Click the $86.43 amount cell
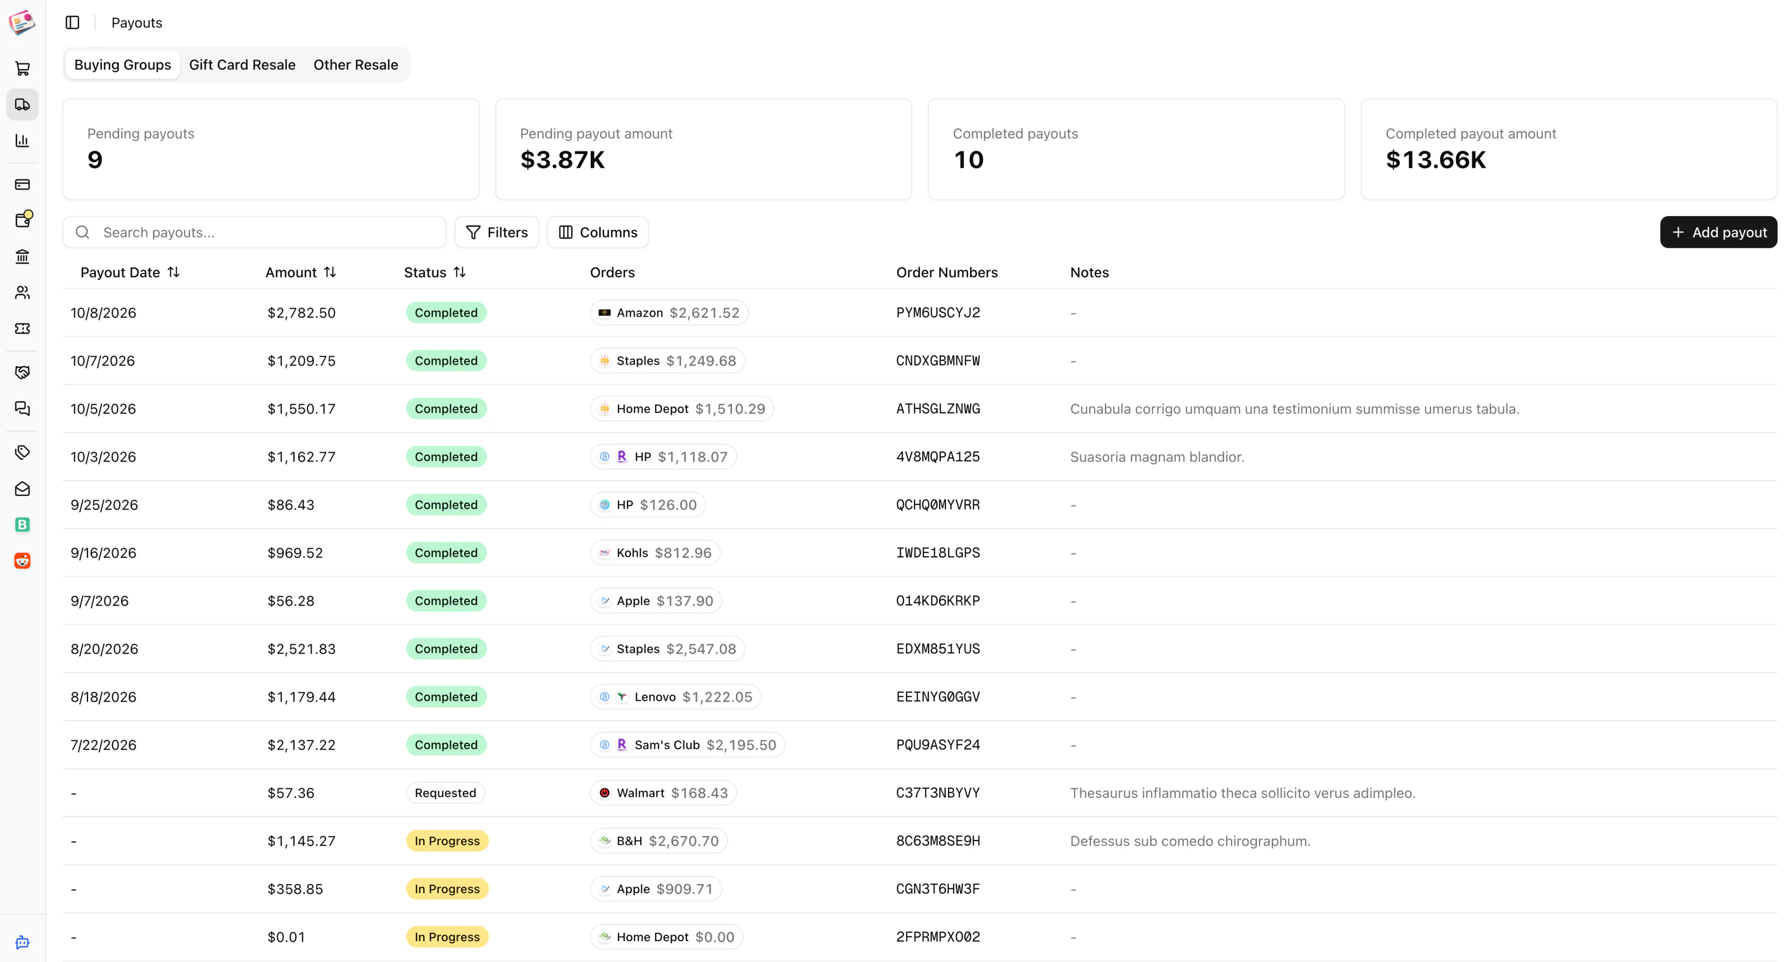This screenshot has height=962, width=1792. 291,505
